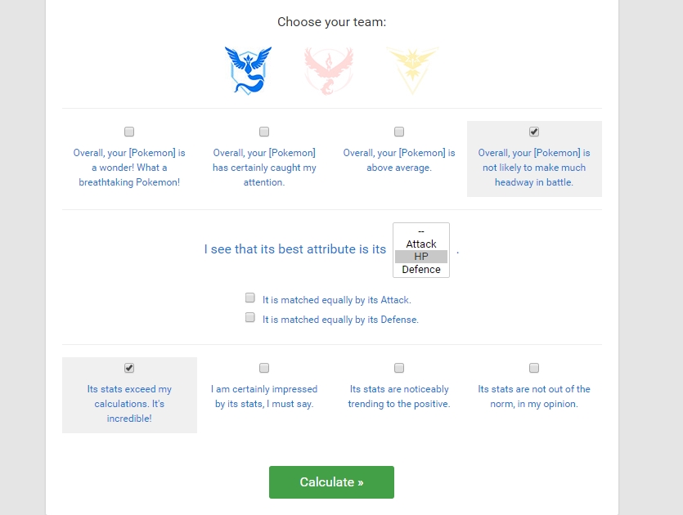This screenshot has height=515, width=683.
Task: Check 'certainly impressed by its stats' box
Action: (264, 368)
